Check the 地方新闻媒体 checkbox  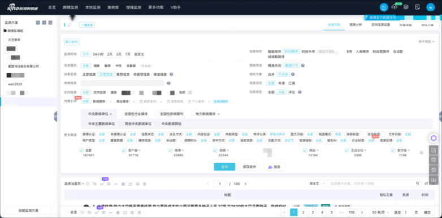coord(192,114)
